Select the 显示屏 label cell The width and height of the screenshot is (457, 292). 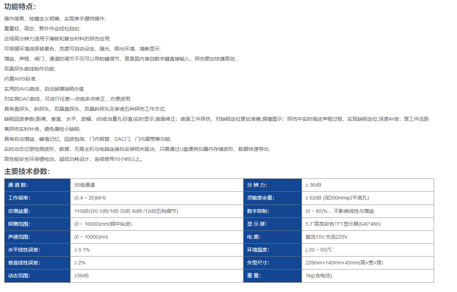pyautogui.click(x=272, y=224)
